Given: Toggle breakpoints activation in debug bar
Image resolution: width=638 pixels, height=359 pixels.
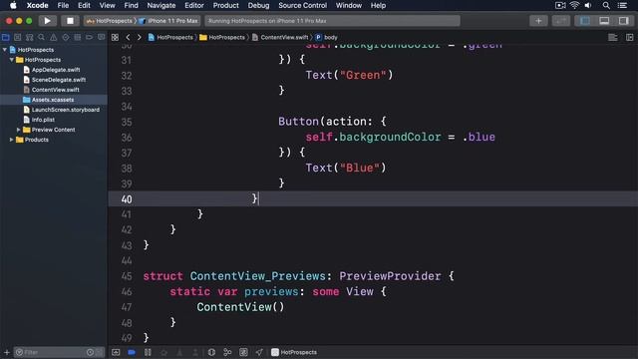Looking at the screenshot, I should (132, 352).
